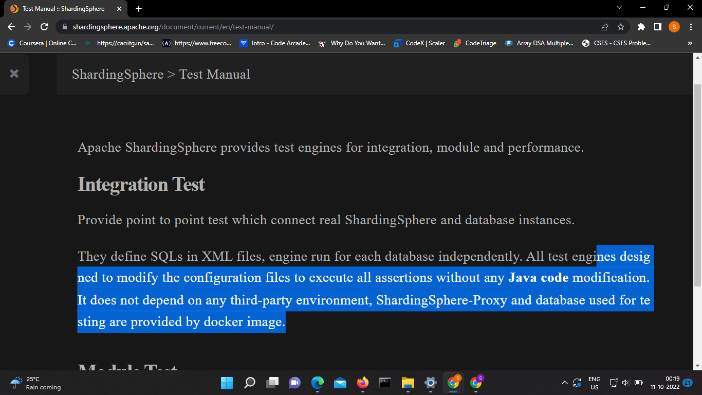The height and width of the screenshot is (395, 702).
Task: Open the notification center badge showing 21
Action: pyautogui.click(x=688, y=383)
